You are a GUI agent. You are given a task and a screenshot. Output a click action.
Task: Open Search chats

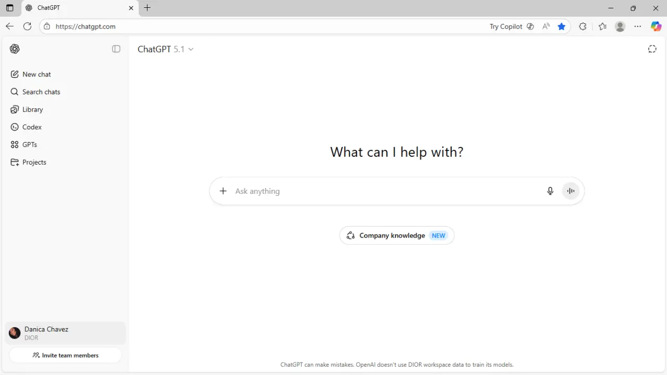(x=65, y=92)
